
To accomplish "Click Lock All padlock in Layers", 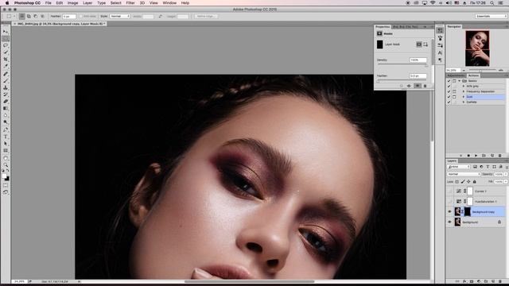I will [x=474, y=182].
